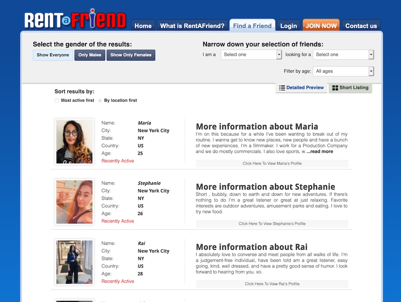
Task: Select 'Most active first' sorting option
Action: (x=57, y=100)
